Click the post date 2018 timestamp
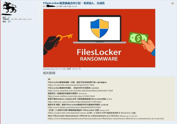Screen dimensions: 177x124 click(x=66, y=6)
